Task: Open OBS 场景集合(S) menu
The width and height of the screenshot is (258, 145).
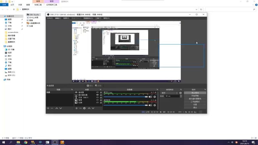Action: [x=88, y=18]
